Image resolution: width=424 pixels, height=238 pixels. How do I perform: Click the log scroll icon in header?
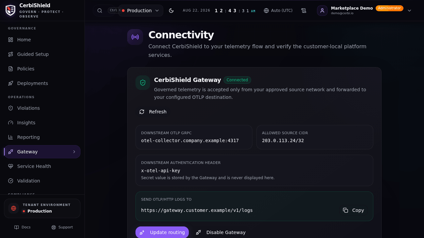point(304,11)
